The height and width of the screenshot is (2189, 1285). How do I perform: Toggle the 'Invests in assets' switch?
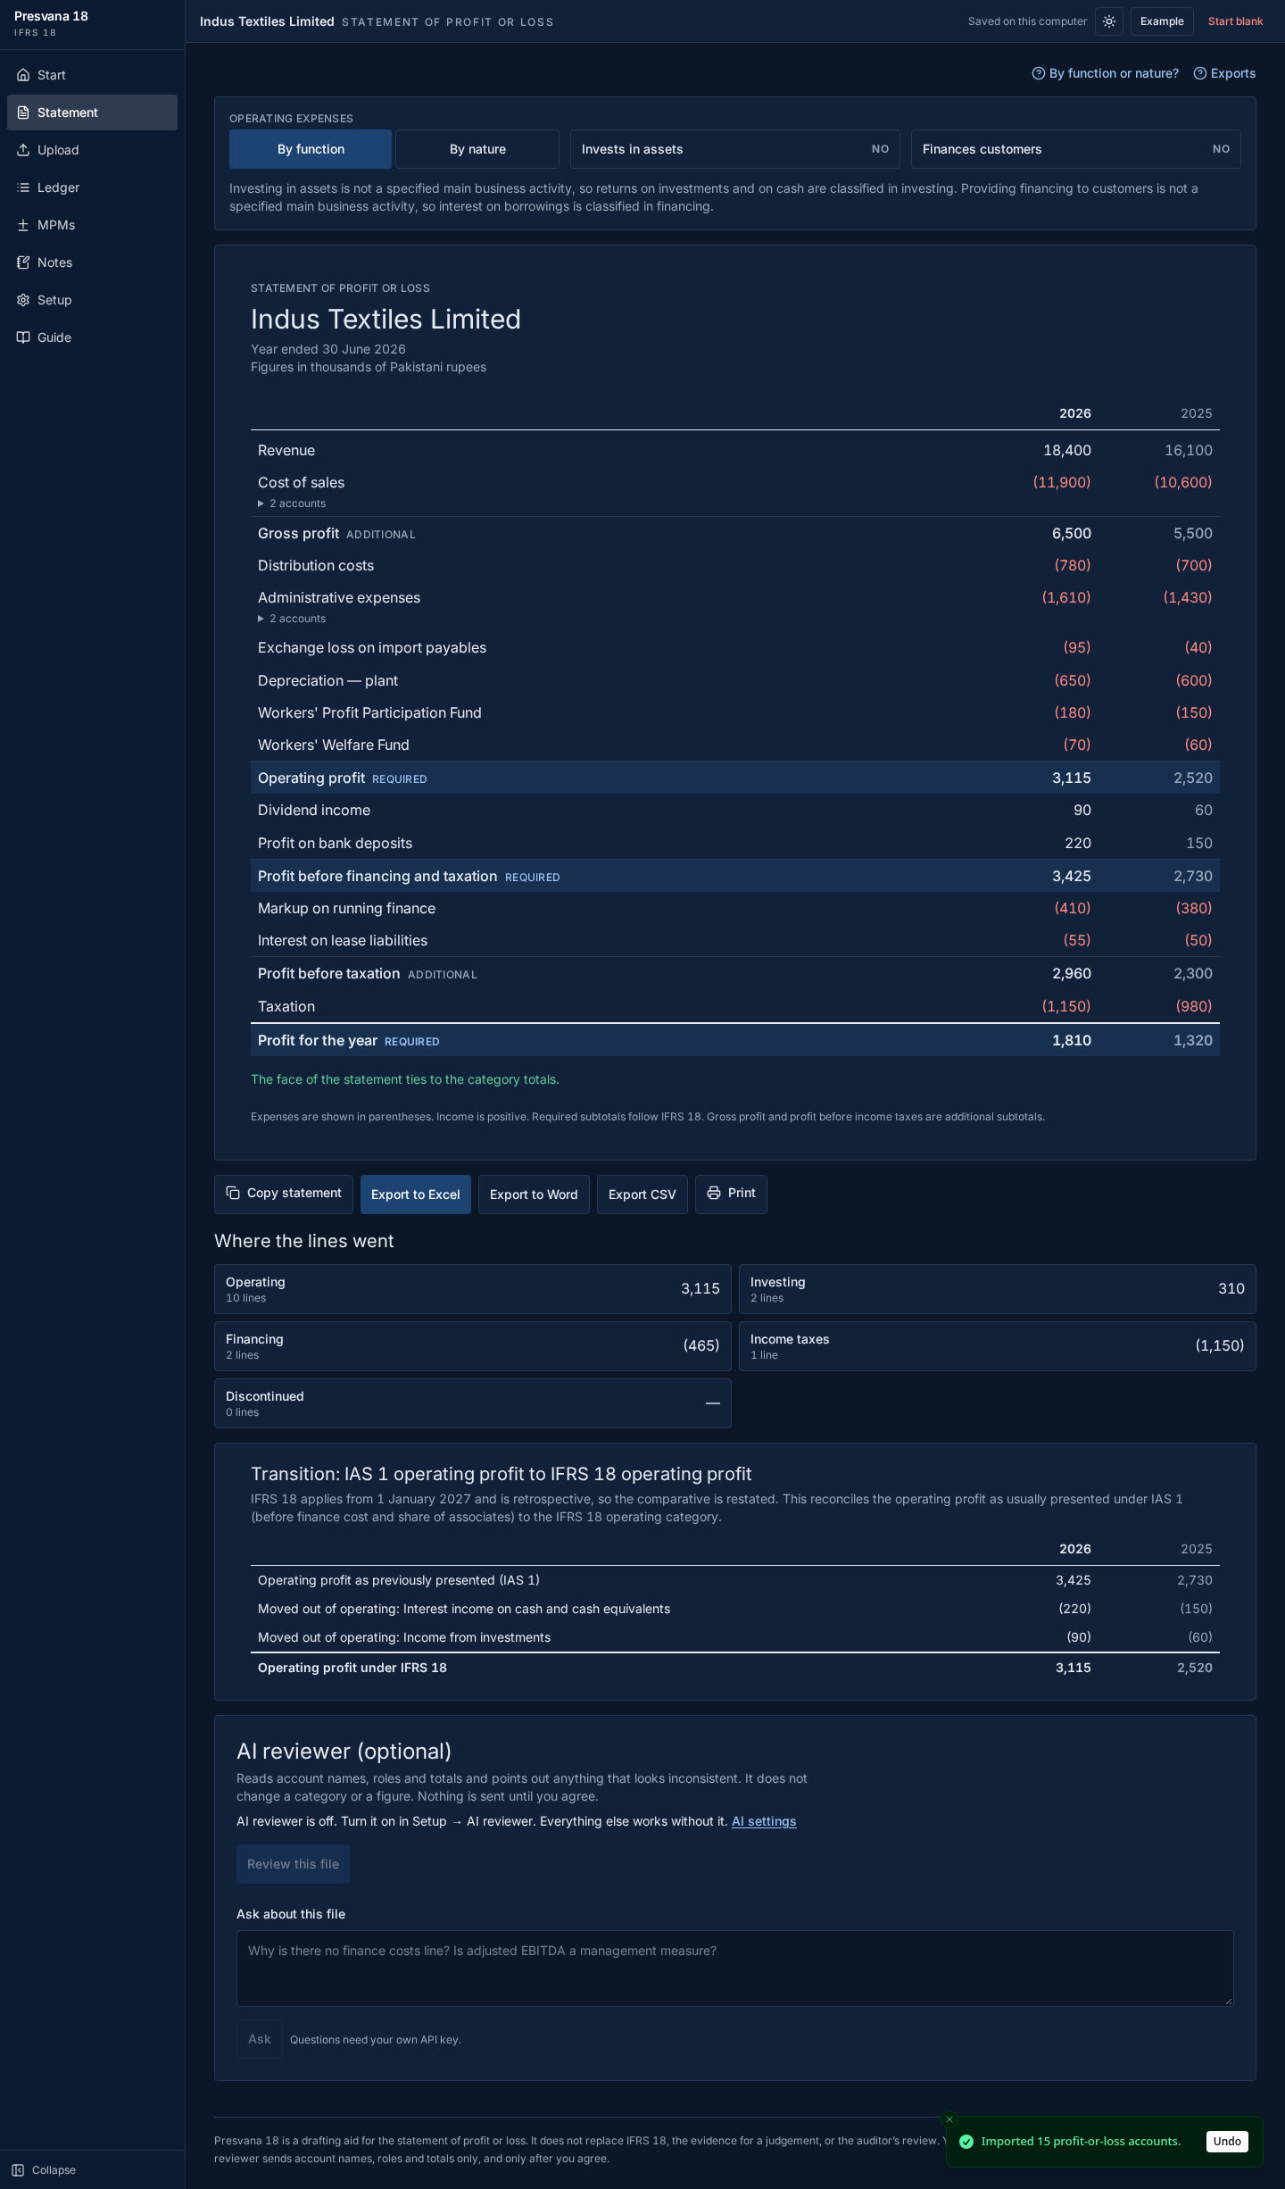[x=735, y=149]
